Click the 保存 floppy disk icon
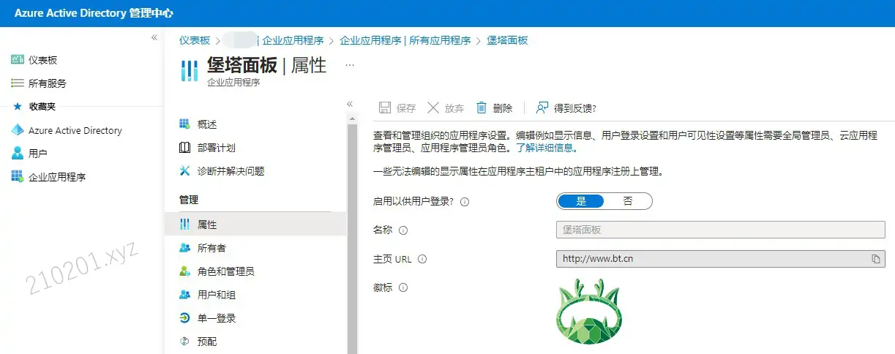This screenshot has width=895, height=354. (385, 108)
